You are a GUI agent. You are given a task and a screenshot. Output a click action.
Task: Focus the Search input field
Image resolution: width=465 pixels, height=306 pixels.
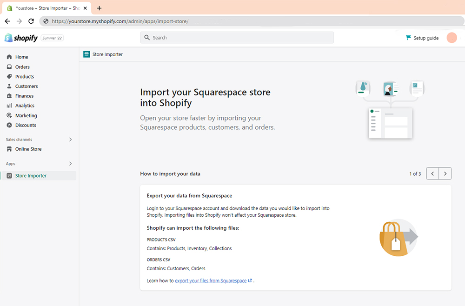[237, 38]
